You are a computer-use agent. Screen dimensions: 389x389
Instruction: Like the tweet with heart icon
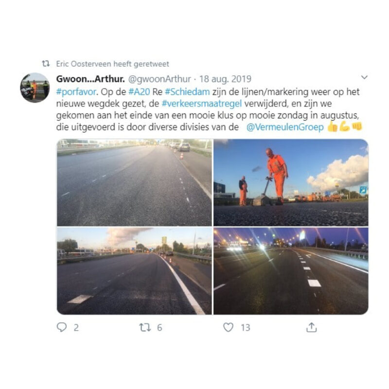click(228, 327)
